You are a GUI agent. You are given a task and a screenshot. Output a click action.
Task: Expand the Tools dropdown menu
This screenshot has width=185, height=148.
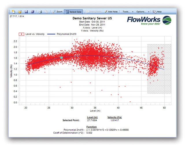(127, 12)
